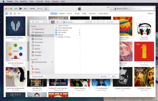
Task: Select iCloud Drive in the sidebar
Action: click(x=39, y=29)
